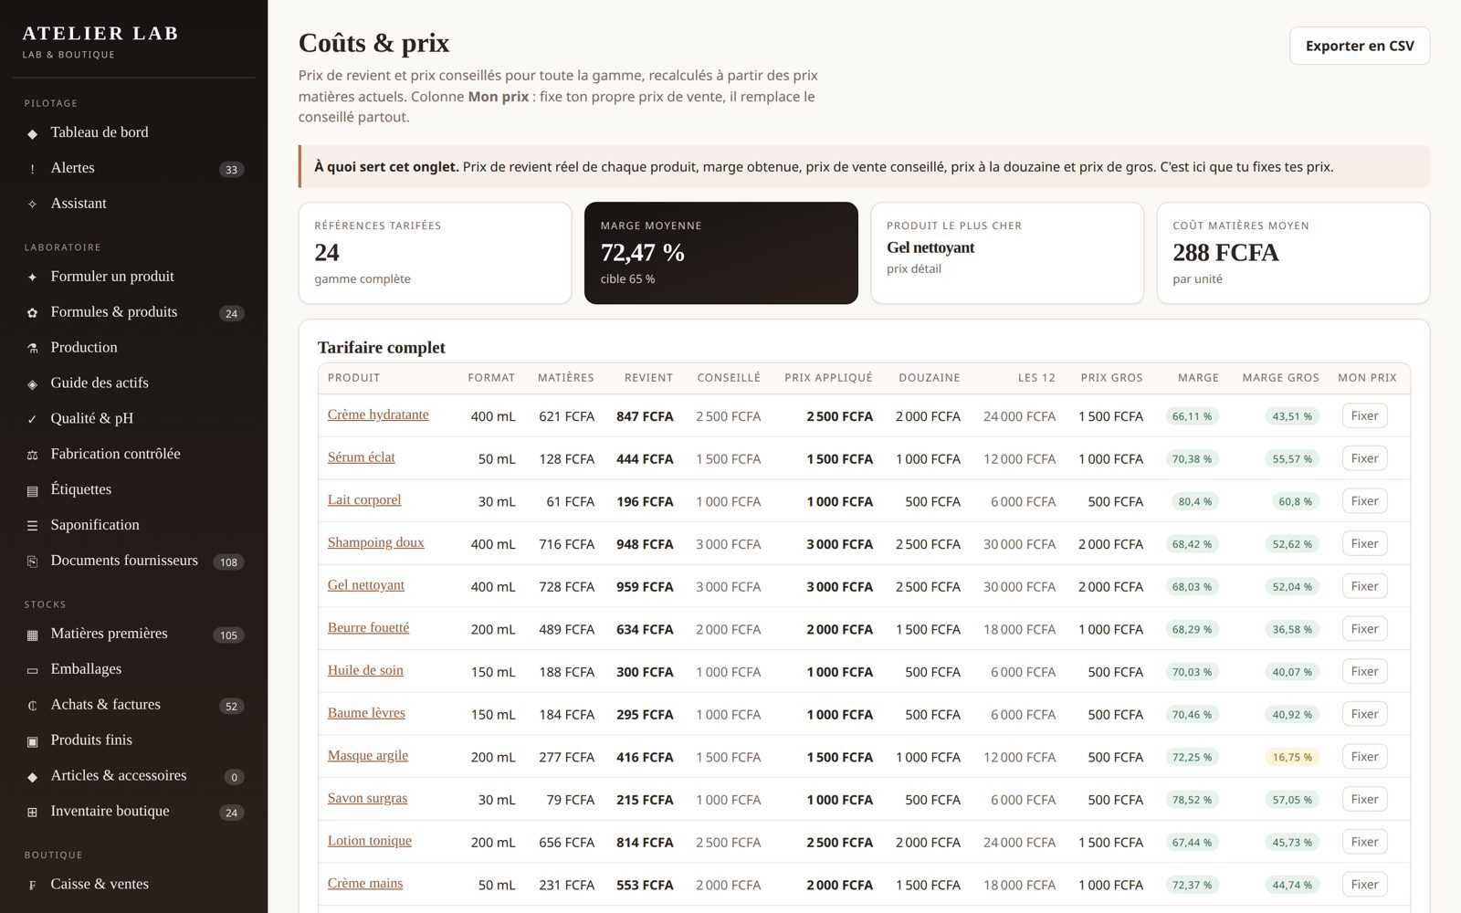Screen dimensions: 1461x913
Task: Click the Assistant sparkle icon
Action: pos(32,205)
